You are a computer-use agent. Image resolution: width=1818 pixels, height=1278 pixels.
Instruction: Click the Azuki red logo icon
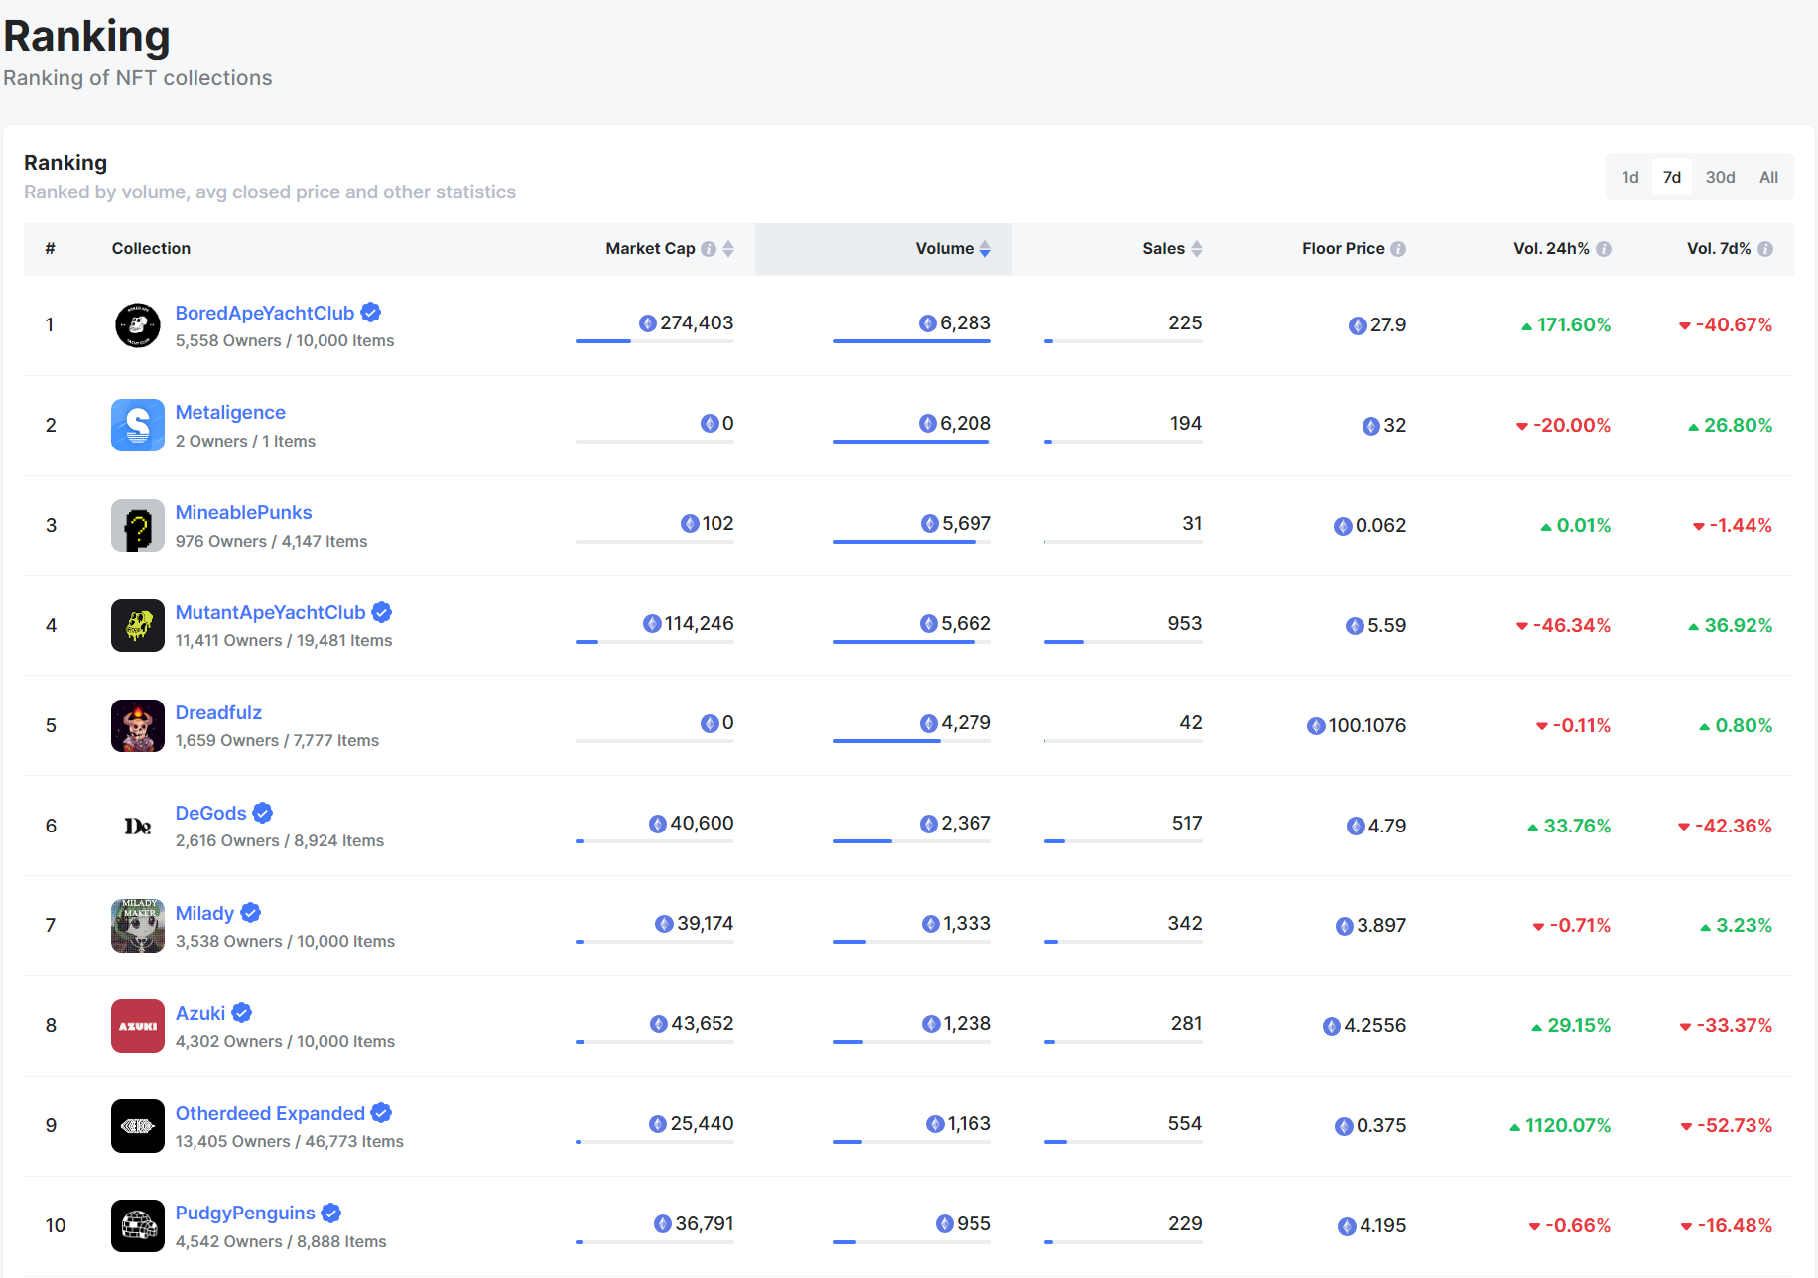tap(137, 1026)
